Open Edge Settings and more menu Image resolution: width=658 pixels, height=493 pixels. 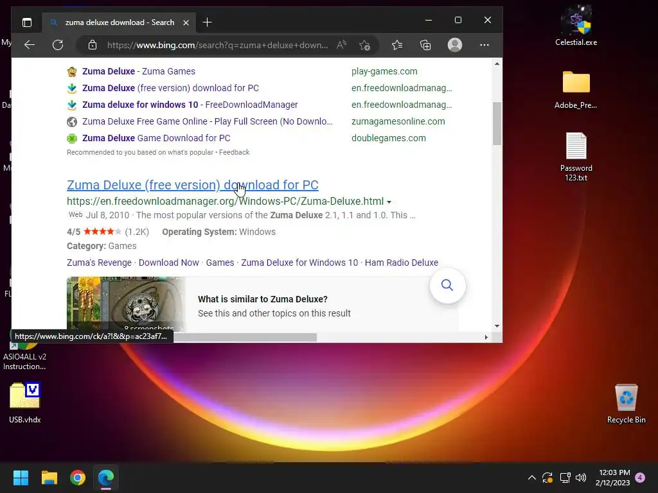485,45
